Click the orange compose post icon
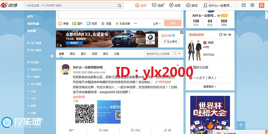This screenshot has width=268, height=134. coord(262,5)
